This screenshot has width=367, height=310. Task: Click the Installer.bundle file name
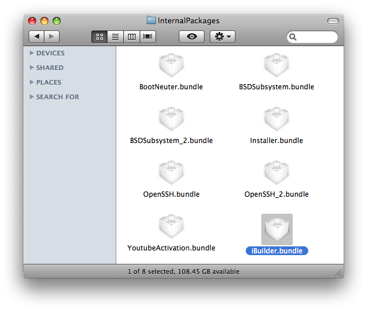[276, 141]
